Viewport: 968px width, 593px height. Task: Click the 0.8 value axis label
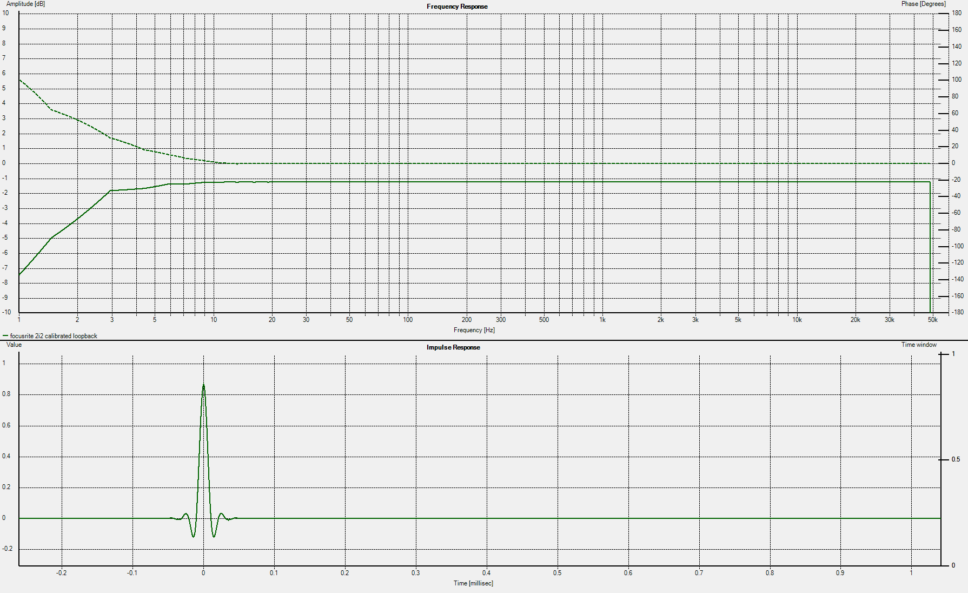6,394
